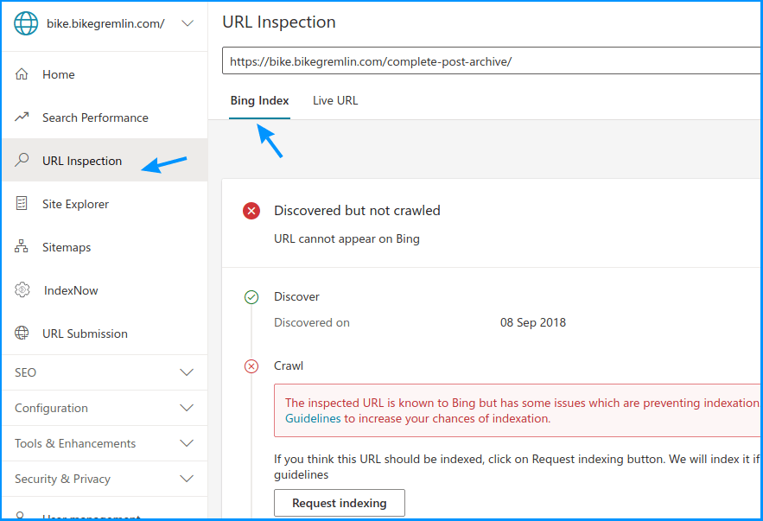Viewport: 763px width, 521px height.
Task: Click the Site Explorer document icon
Action: point(22,203)
